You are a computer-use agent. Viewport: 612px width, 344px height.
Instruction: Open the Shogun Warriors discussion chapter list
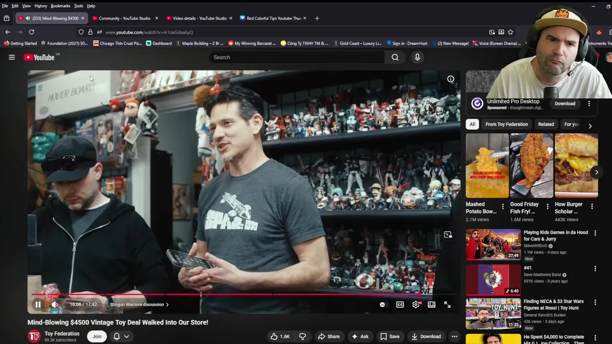(x=139, y=304)
